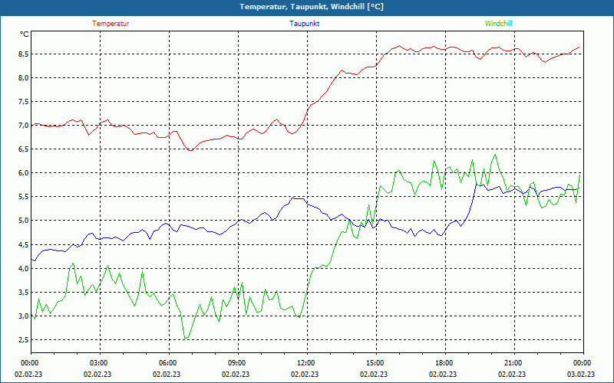Click the '21:00' time axis label

click(512, 363)
